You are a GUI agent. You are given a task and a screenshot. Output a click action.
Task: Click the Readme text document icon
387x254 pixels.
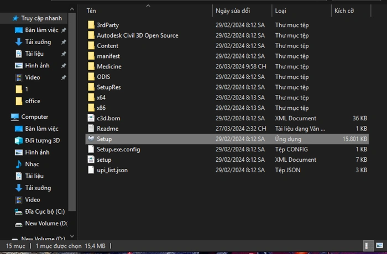92,129
